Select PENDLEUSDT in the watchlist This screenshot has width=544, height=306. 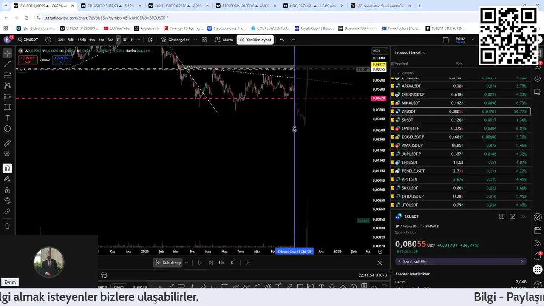[x=460, y=171]
